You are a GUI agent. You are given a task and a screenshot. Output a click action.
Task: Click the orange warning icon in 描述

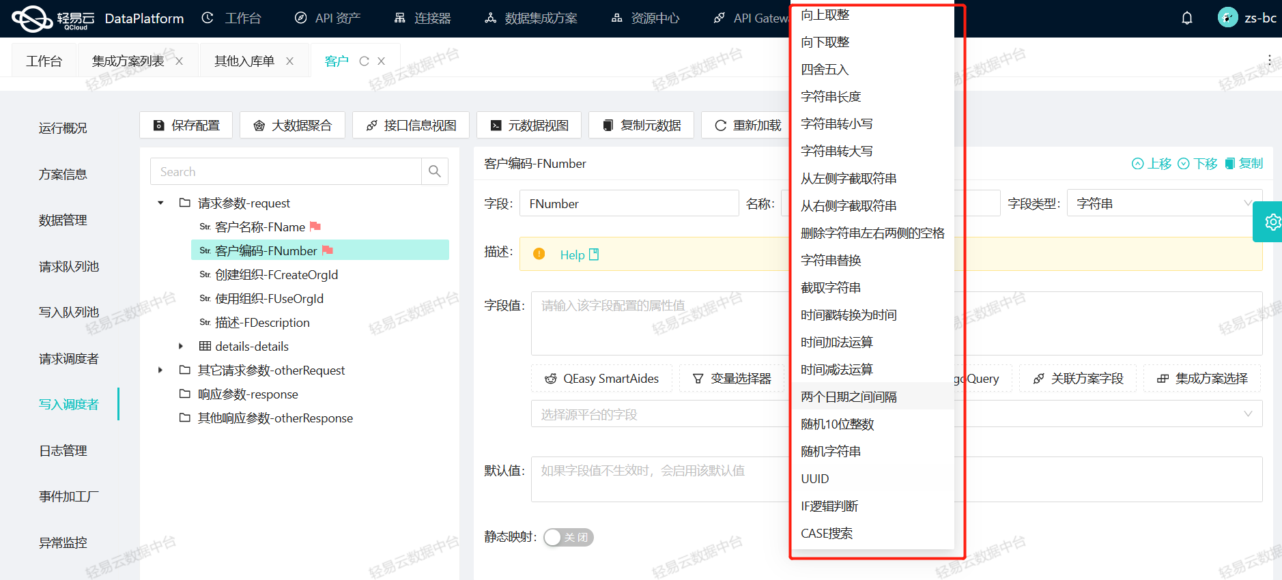539,254
